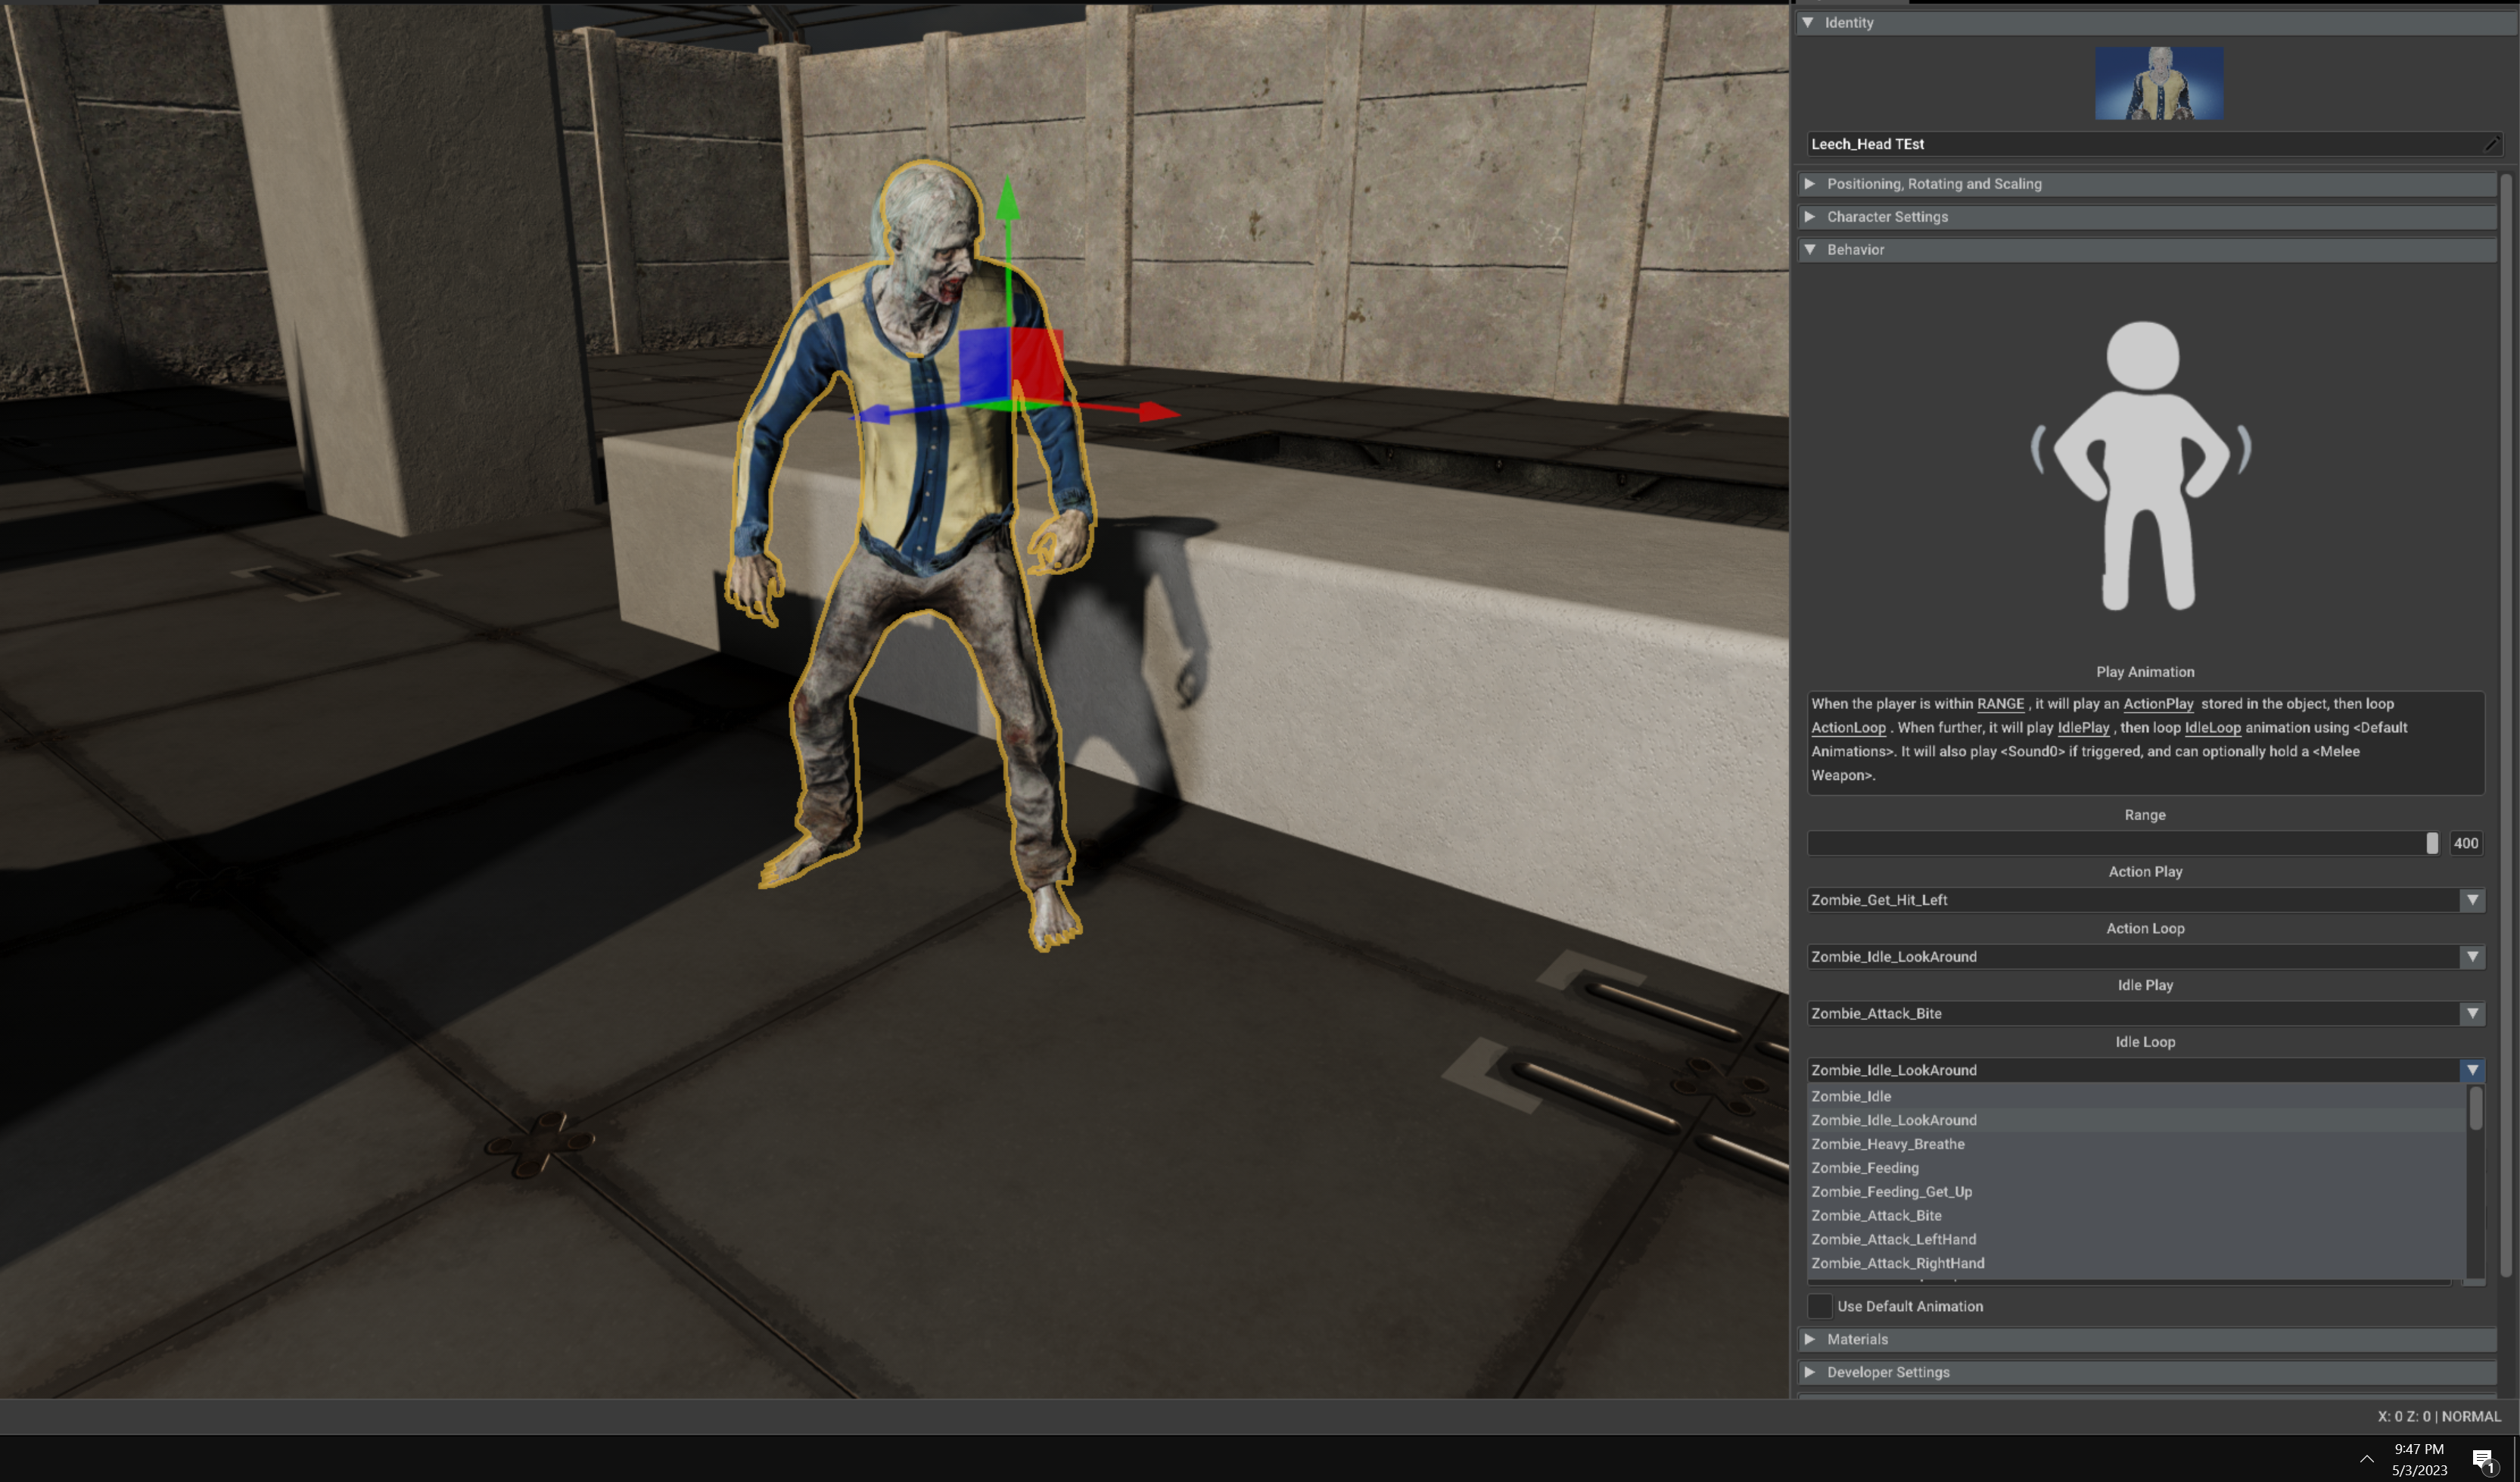Click the Idle Play Zombie_Attack_Bite field
This screenshot has height=1482, width=2520.
click(x=2134, y=1014)
